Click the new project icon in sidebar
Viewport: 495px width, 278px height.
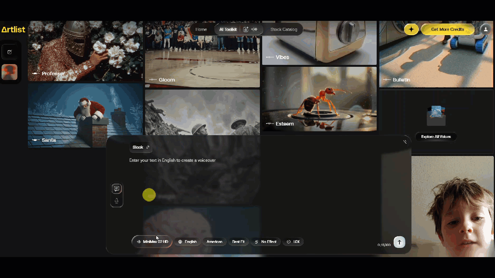pos(10,52)
